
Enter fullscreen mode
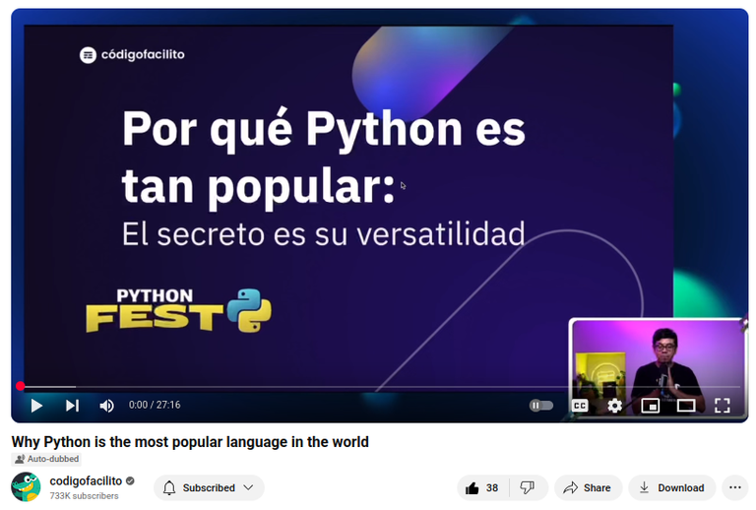coord(722,406)
